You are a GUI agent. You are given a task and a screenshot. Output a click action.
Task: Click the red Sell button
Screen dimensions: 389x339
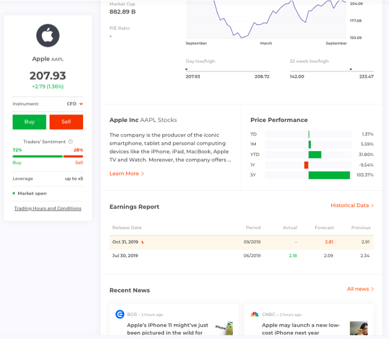click(x=66, y=122)
